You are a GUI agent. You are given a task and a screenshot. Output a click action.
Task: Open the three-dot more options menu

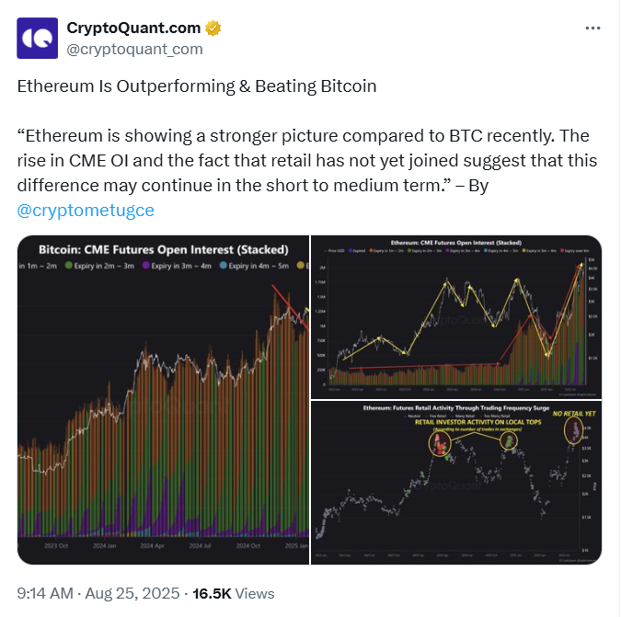592,29
